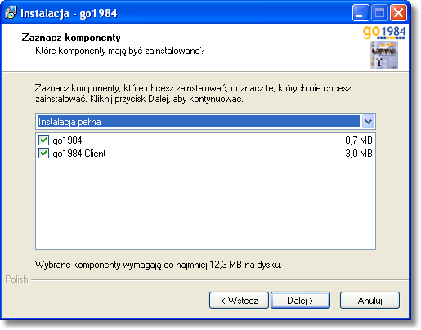Screen dimensions: 421x330
Task: Click the disabled maximize button
Action: [x=379, y=13]
